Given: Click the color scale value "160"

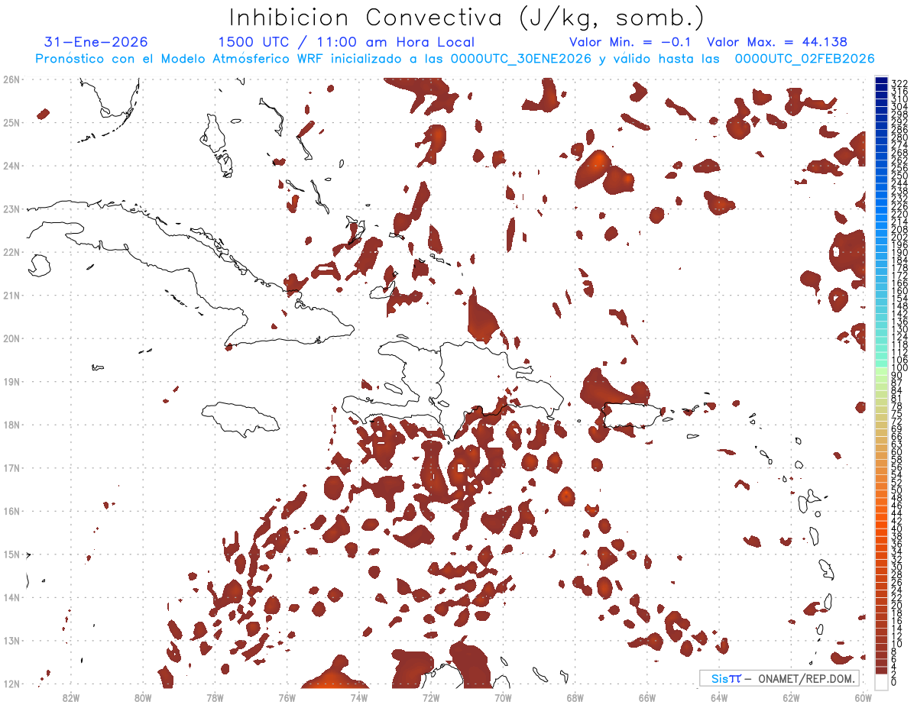Looking at the screenshot, I should (x=899, y=291).
